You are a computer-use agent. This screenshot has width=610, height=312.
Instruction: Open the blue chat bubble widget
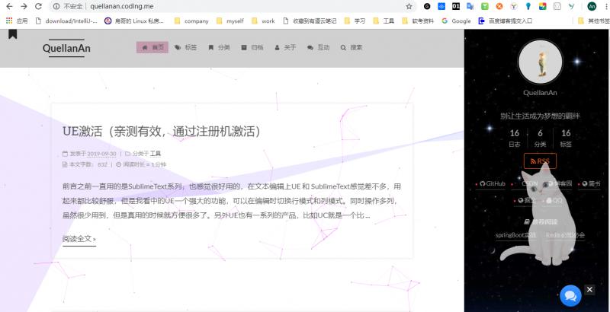coord(570,296)
